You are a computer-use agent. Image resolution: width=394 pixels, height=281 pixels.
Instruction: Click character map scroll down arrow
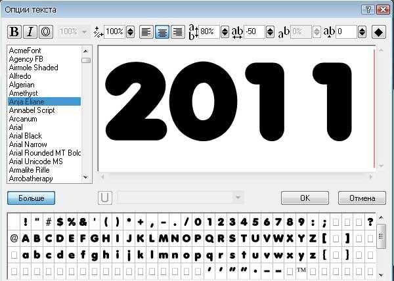[x=382, y=275]
